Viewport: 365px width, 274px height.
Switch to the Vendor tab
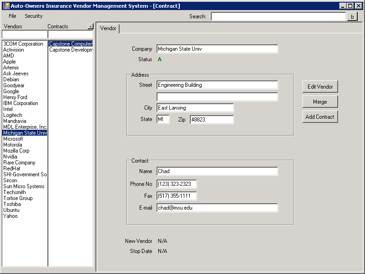(108, 28)
